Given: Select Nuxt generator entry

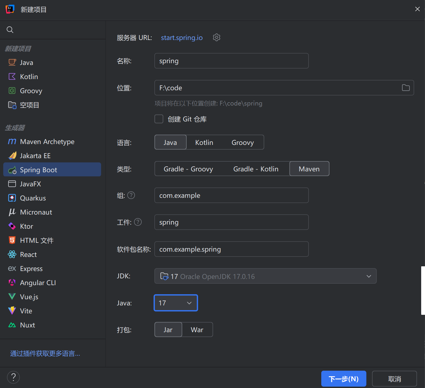Looking at the screenshot, I should tap(52, 325).
